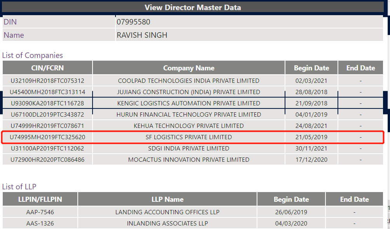Screen dimensions: 390x229
Task: Click the DIN value 07995580
Action: coord(133,22)
